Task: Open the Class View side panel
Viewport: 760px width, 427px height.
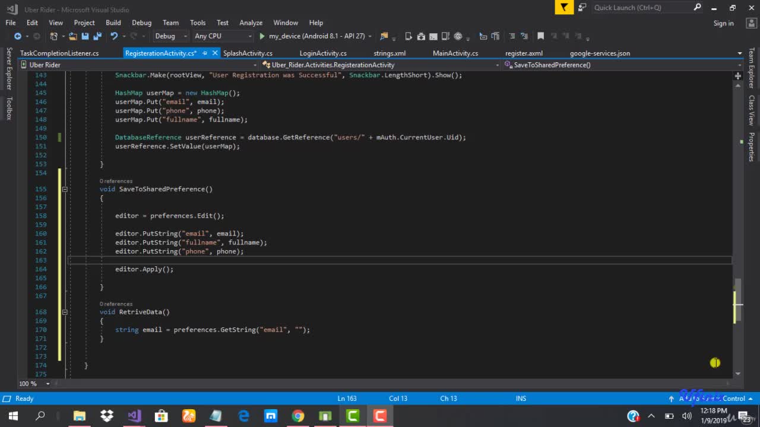Action: tap(751, 110)
